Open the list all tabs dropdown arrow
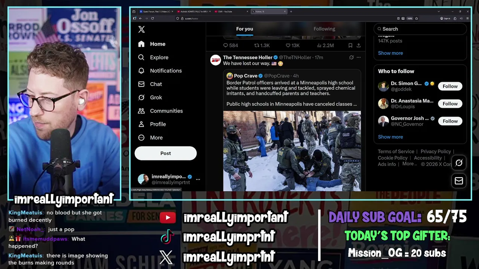479x269 pixels. [439, 12]
